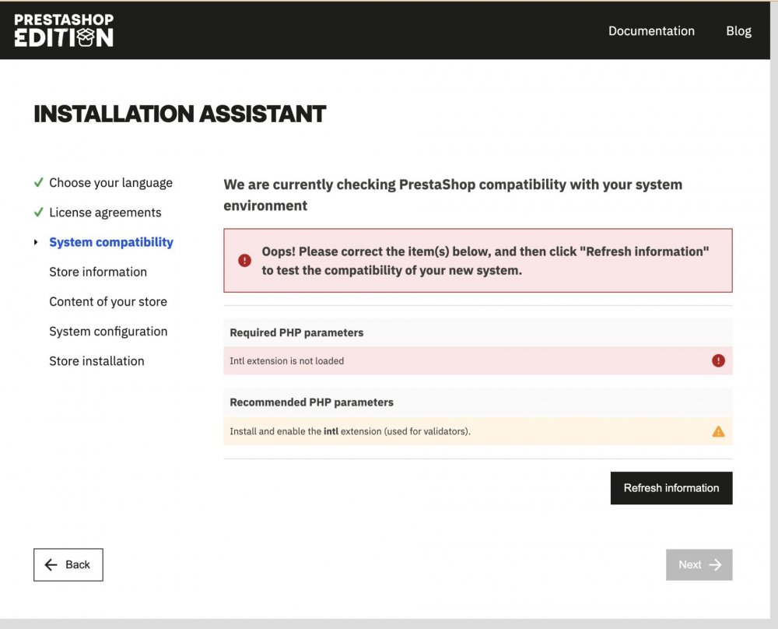Go back with the Back button
The height and width of the screenshot is (629, 778).
point(68,564)
